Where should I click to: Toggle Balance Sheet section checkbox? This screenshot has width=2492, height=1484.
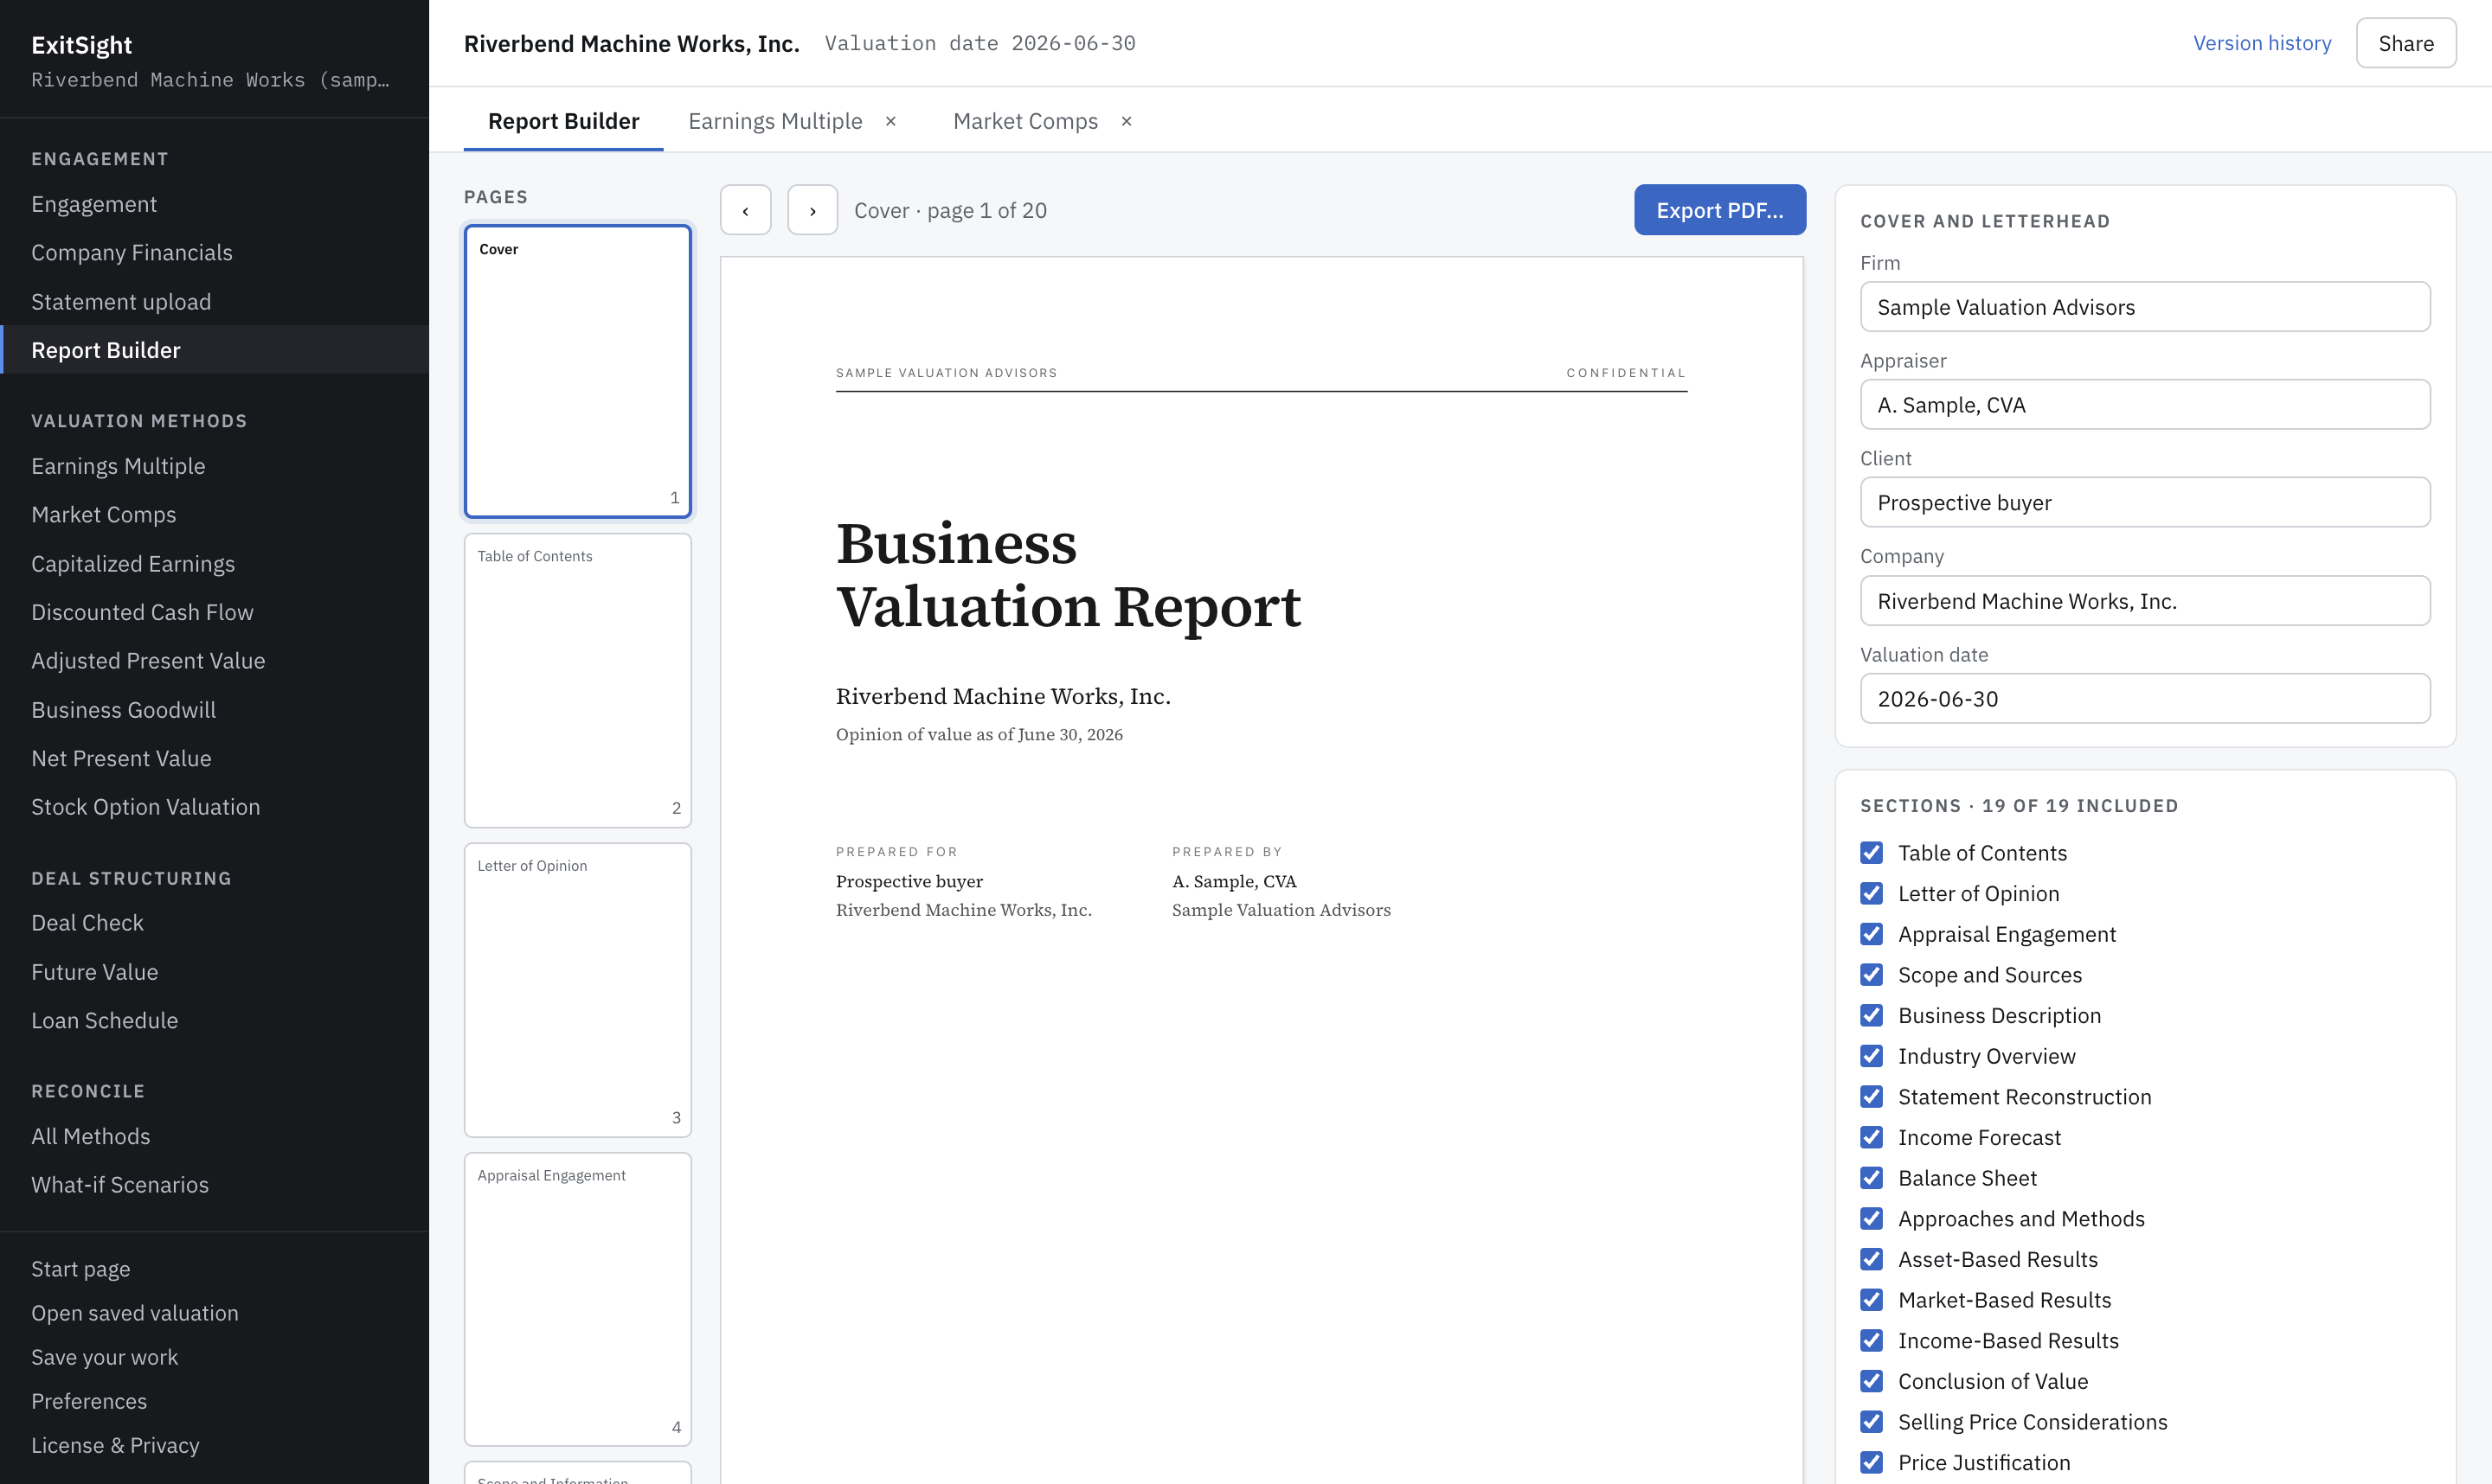[x=1872, y=1178]
